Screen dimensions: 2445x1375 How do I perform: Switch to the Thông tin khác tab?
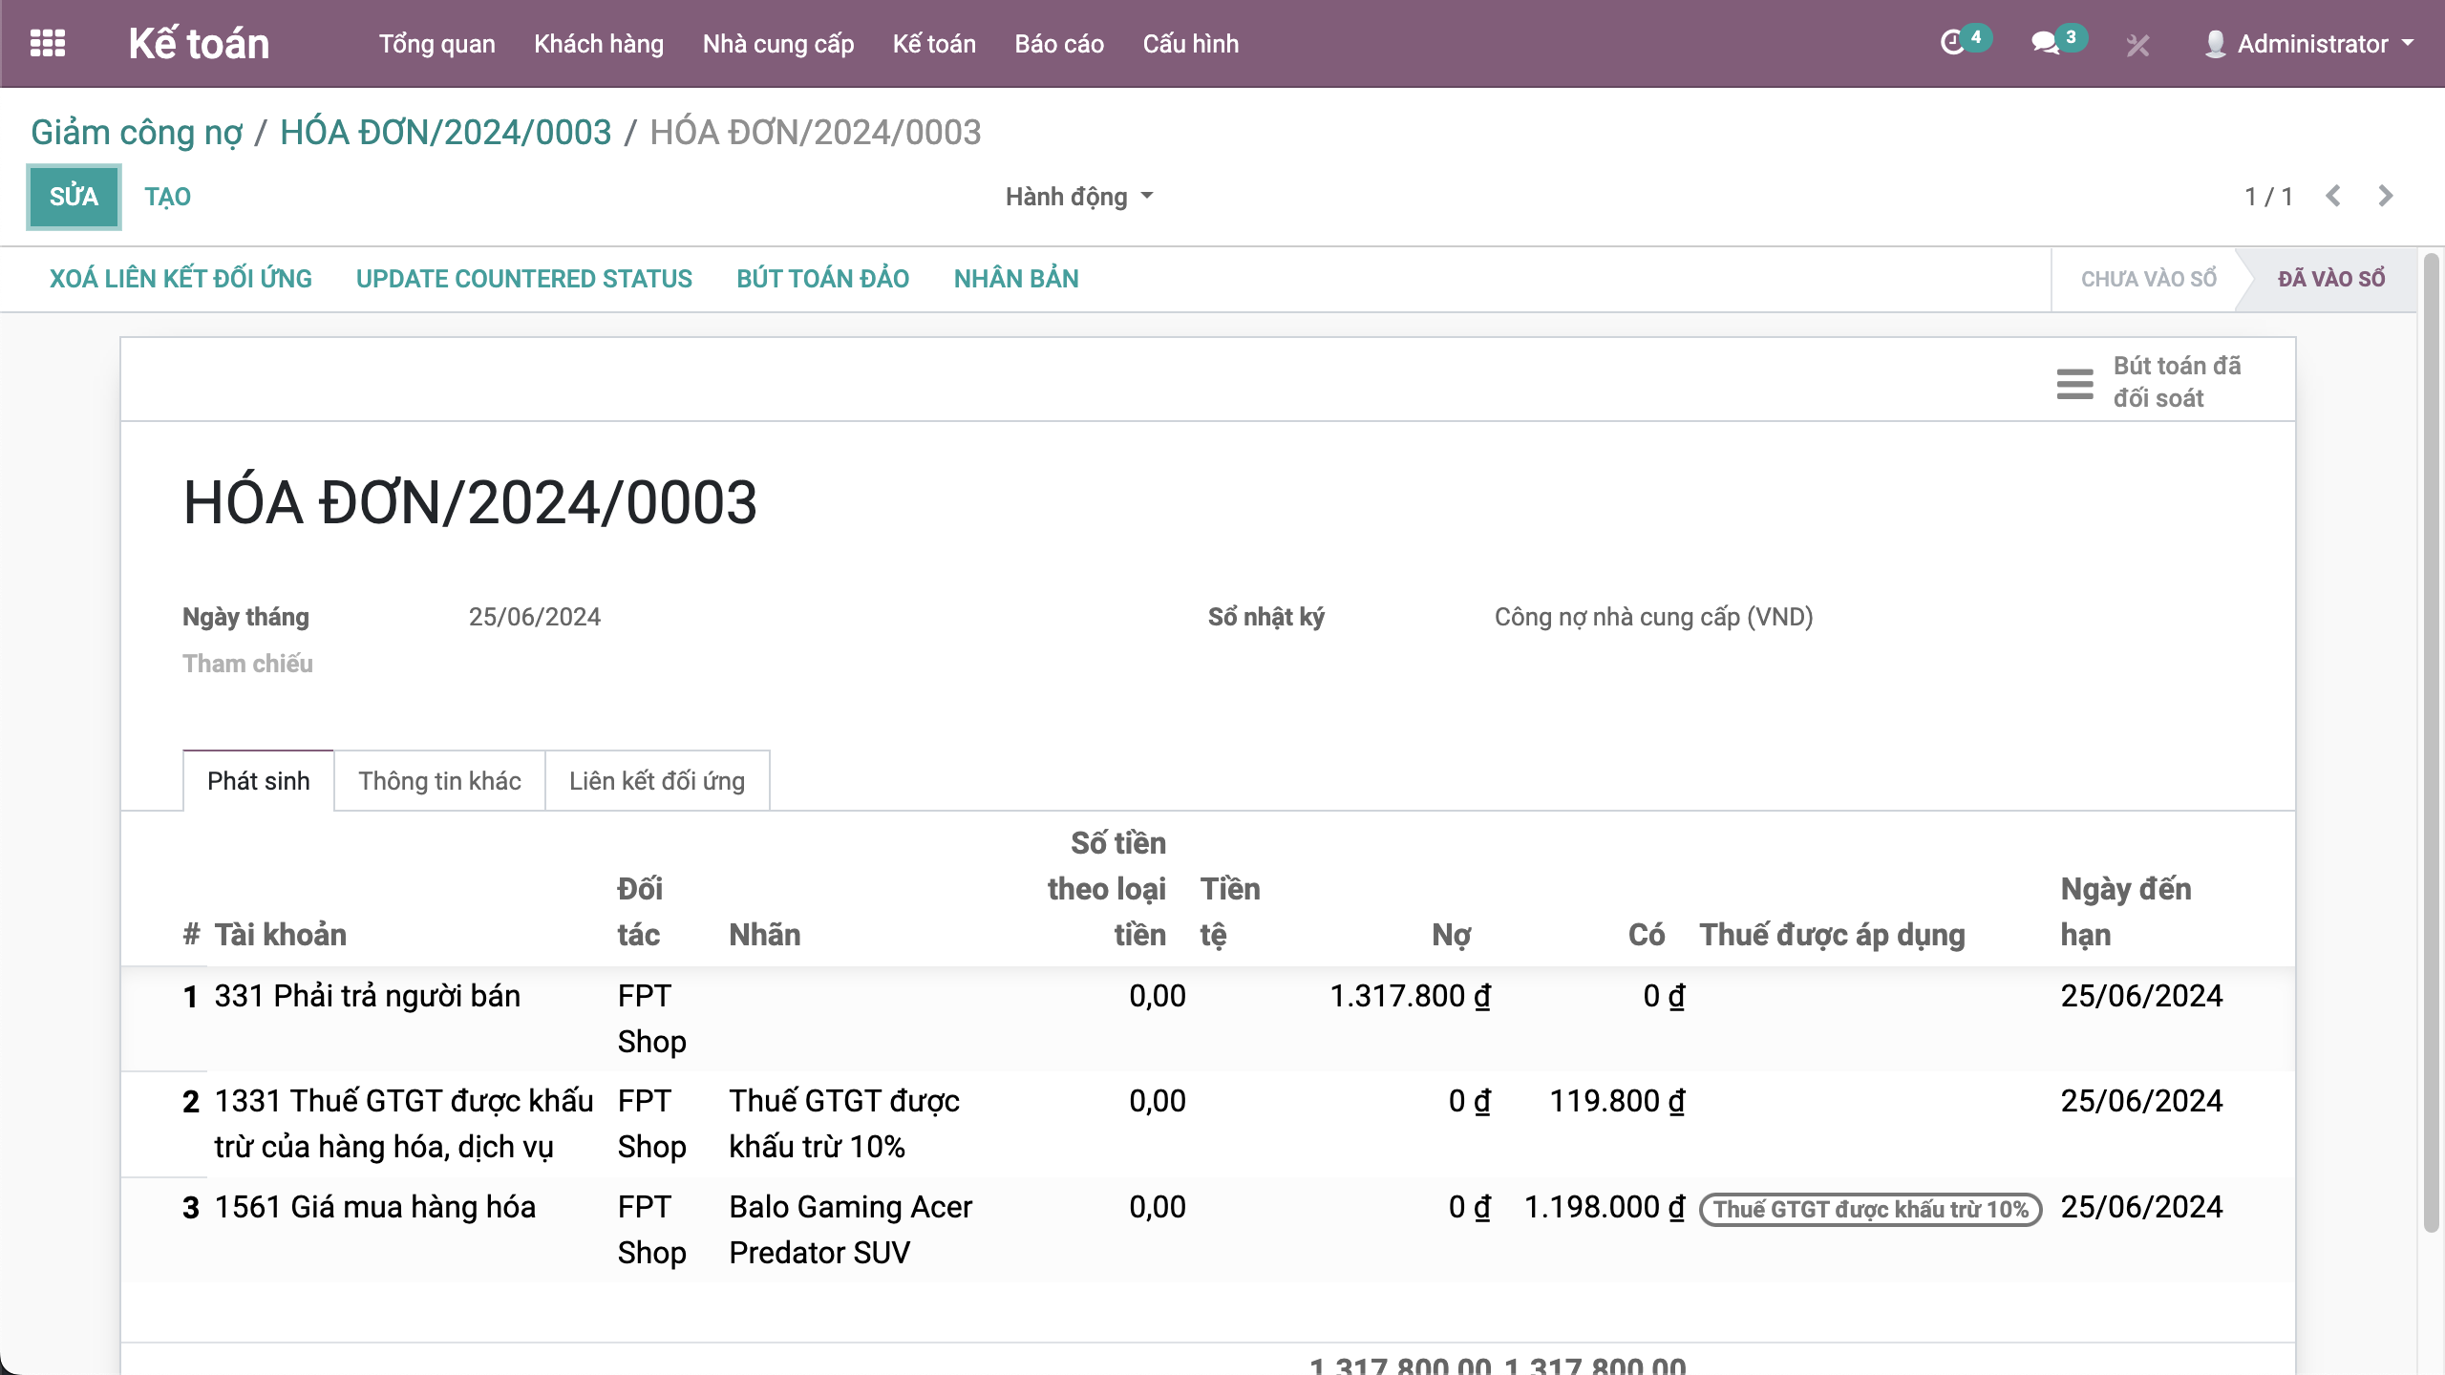coord(439,781)
